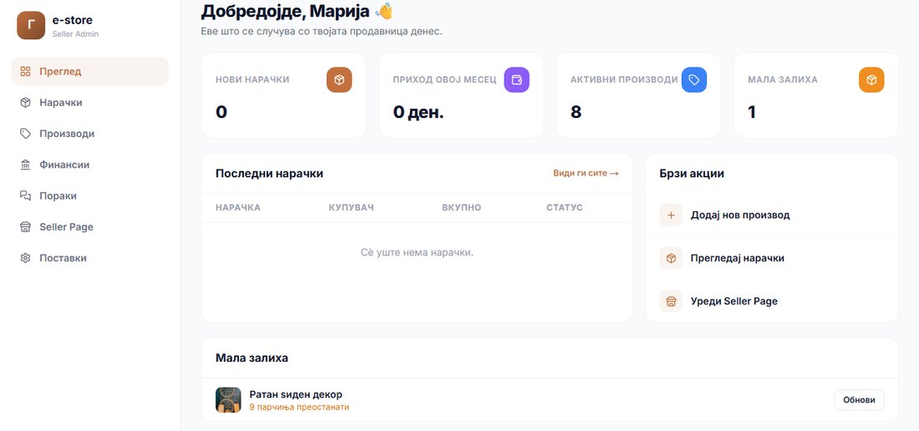Image resolution: width=919 pixels, height=431 pixels.
Task: Click the Ратан ѕиден декор product thumbnail
Action: coord(228,400)
